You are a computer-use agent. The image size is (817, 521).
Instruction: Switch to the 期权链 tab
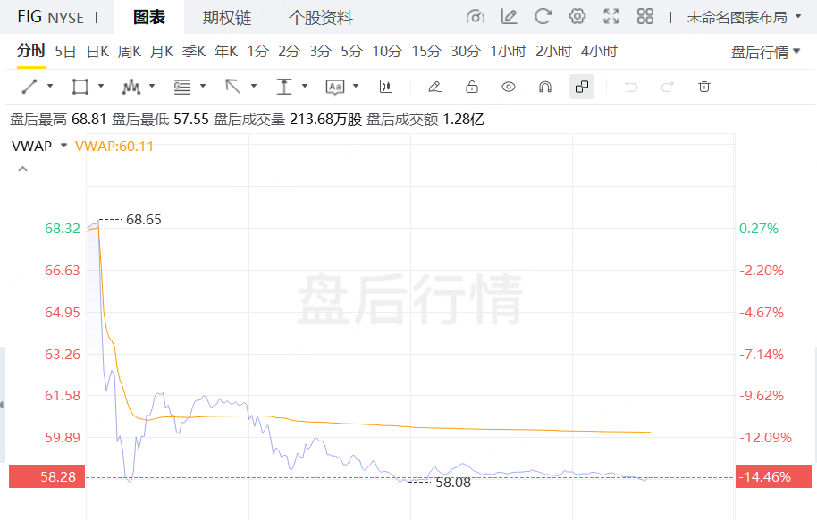coord(227,18)
